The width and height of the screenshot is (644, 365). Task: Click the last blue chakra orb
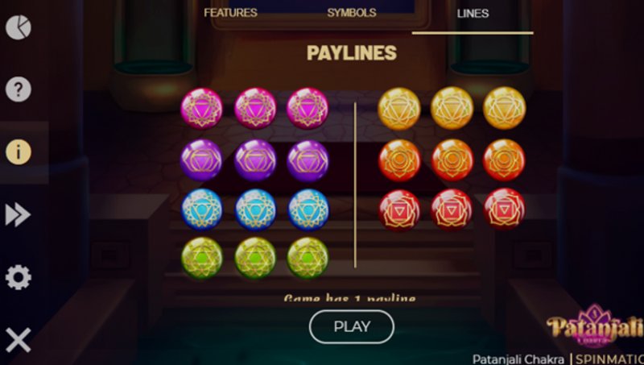point(308,209)
